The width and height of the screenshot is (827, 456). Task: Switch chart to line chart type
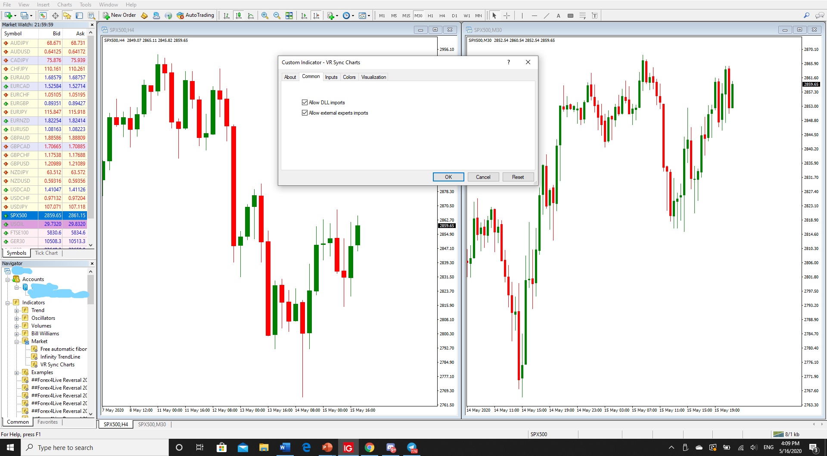(251, 16)
